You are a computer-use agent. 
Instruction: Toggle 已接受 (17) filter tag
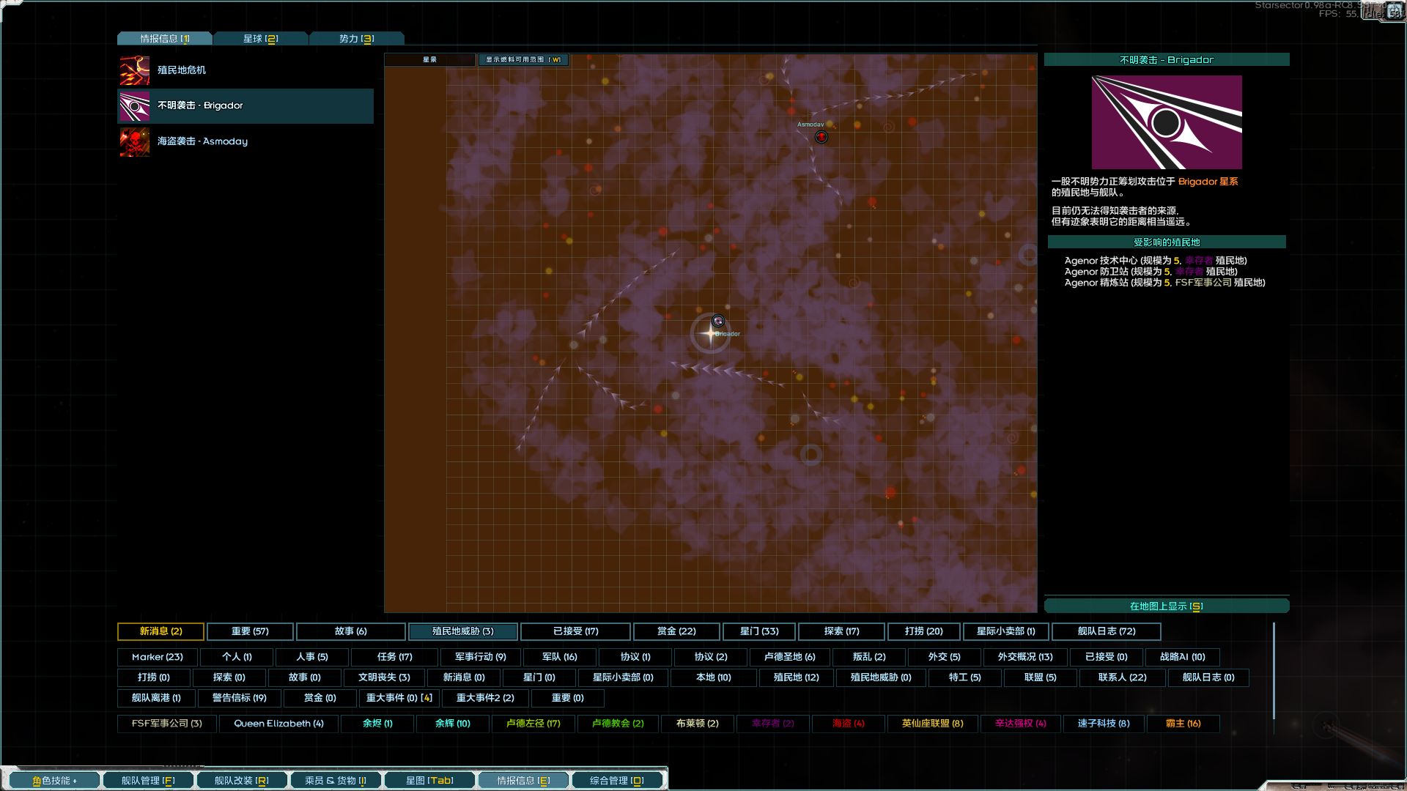(576, 631)
